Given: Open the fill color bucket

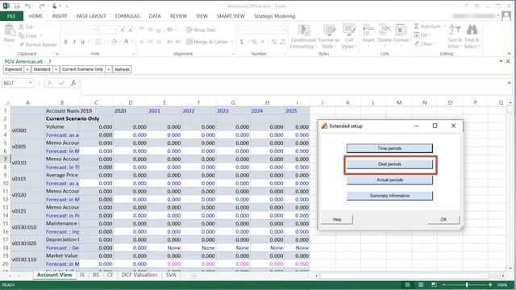Looking at the screenshot, I should (114, 42).
